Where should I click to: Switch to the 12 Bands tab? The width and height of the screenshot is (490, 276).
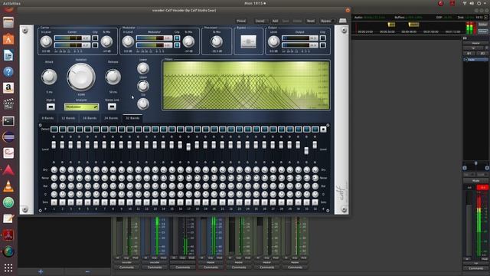point(68,118)
